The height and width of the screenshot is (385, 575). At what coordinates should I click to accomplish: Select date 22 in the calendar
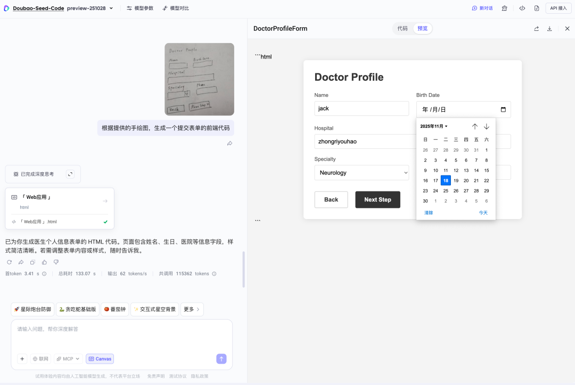(x=486, y=181)
